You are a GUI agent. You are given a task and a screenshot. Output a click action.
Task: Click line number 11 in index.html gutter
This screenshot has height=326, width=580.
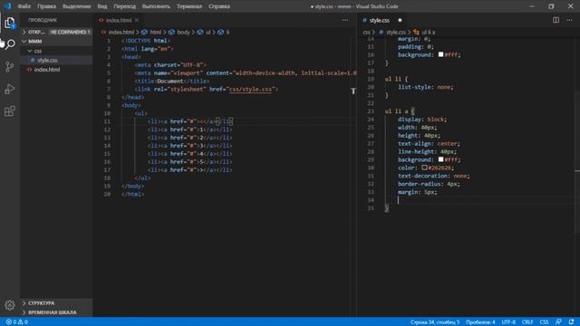(x=107, y=121)
